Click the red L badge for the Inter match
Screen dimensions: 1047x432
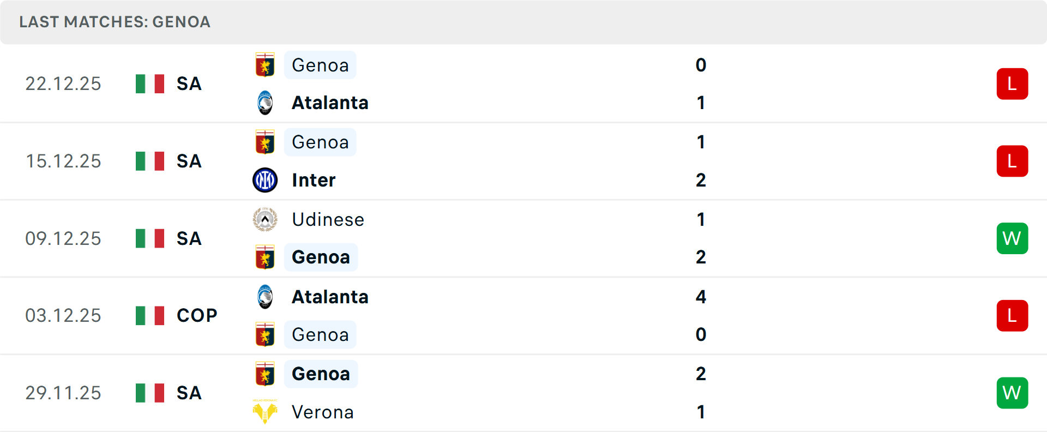pyautogui.click(x=1012, y=161)
